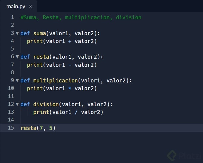Click line number 15 in gutter
This screenshot has width=203, height=163.
(x=11, y=128)
